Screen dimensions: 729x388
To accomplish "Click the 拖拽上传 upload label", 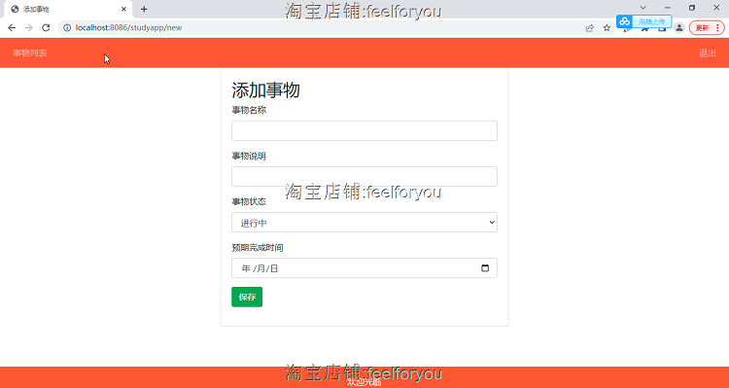I will (652, 21).
